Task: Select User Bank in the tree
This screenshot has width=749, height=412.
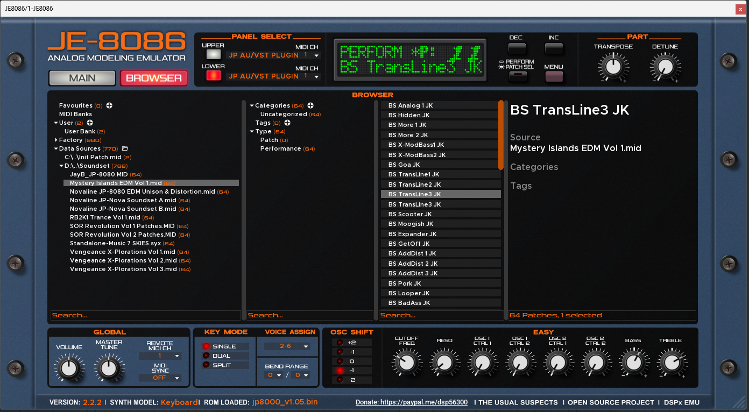Action: click(80, 131)
